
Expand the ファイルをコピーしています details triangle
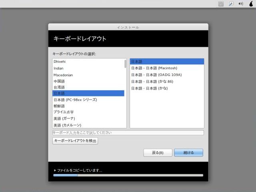[55, 170]
